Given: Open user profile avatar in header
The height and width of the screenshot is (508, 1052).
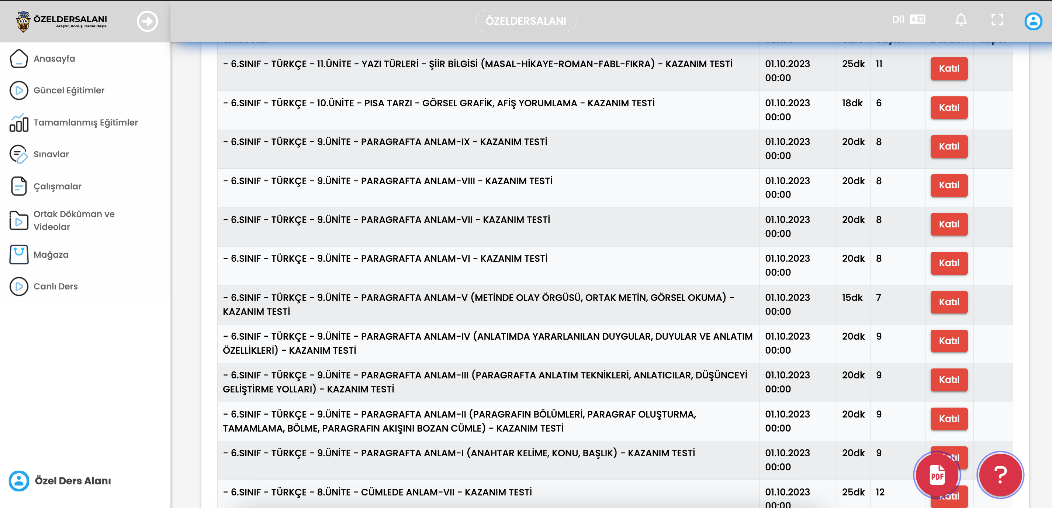Looking at the screenshot, I should [x=1033, y=21].
